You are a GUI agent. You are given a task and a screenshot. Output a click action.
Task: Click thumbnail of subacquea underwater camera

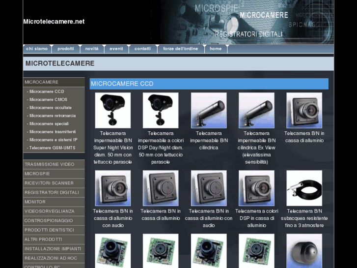pos(304,188)
